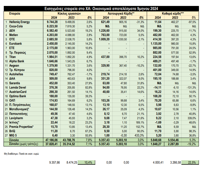Viewport: 203px width, 169px height.
Task: Select the 'Τρ. Κύπρου' cell
Action: click(17, 70)
